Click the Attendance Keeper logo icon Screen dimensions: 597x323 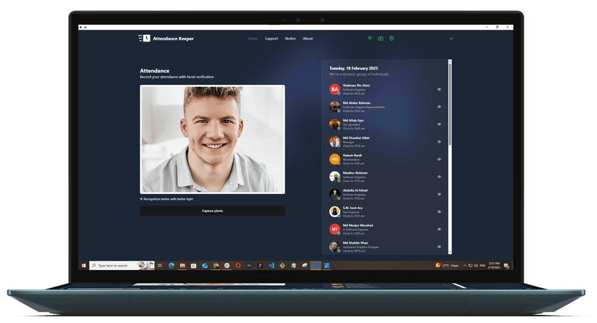pyautogui.click(x=144, y=39)
